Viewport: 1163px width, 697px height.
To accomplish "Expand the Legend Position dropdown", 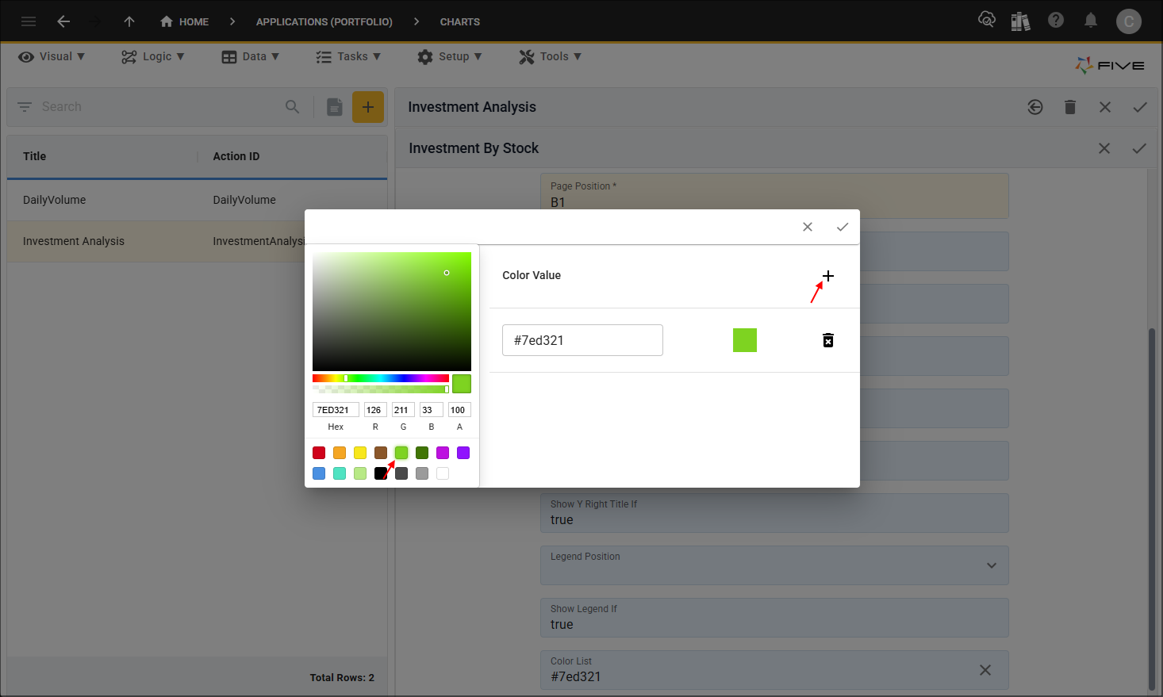I will 991,565.
